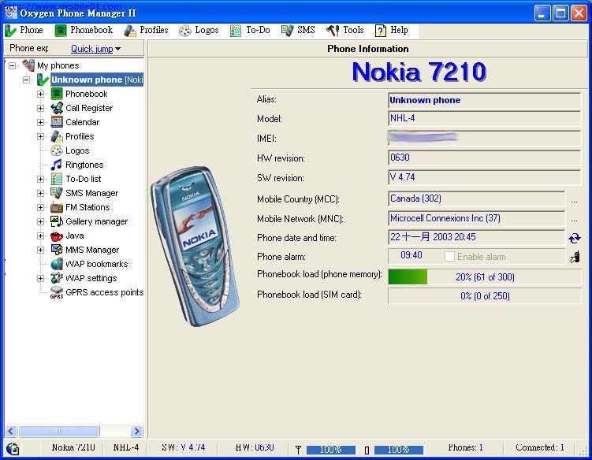Click the To-Do list icon in tree
Viewport: 592px width, 460px height.
pos(57,179)
